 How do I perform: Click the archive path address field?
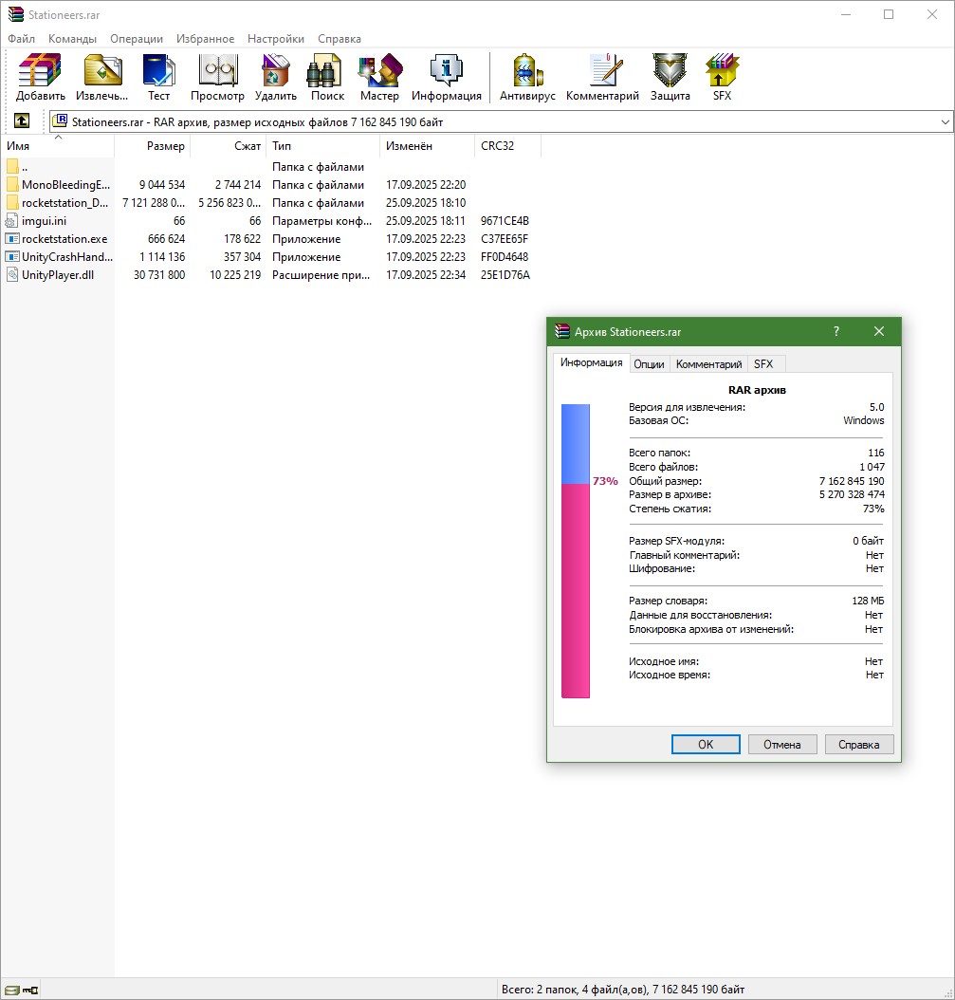501,121
